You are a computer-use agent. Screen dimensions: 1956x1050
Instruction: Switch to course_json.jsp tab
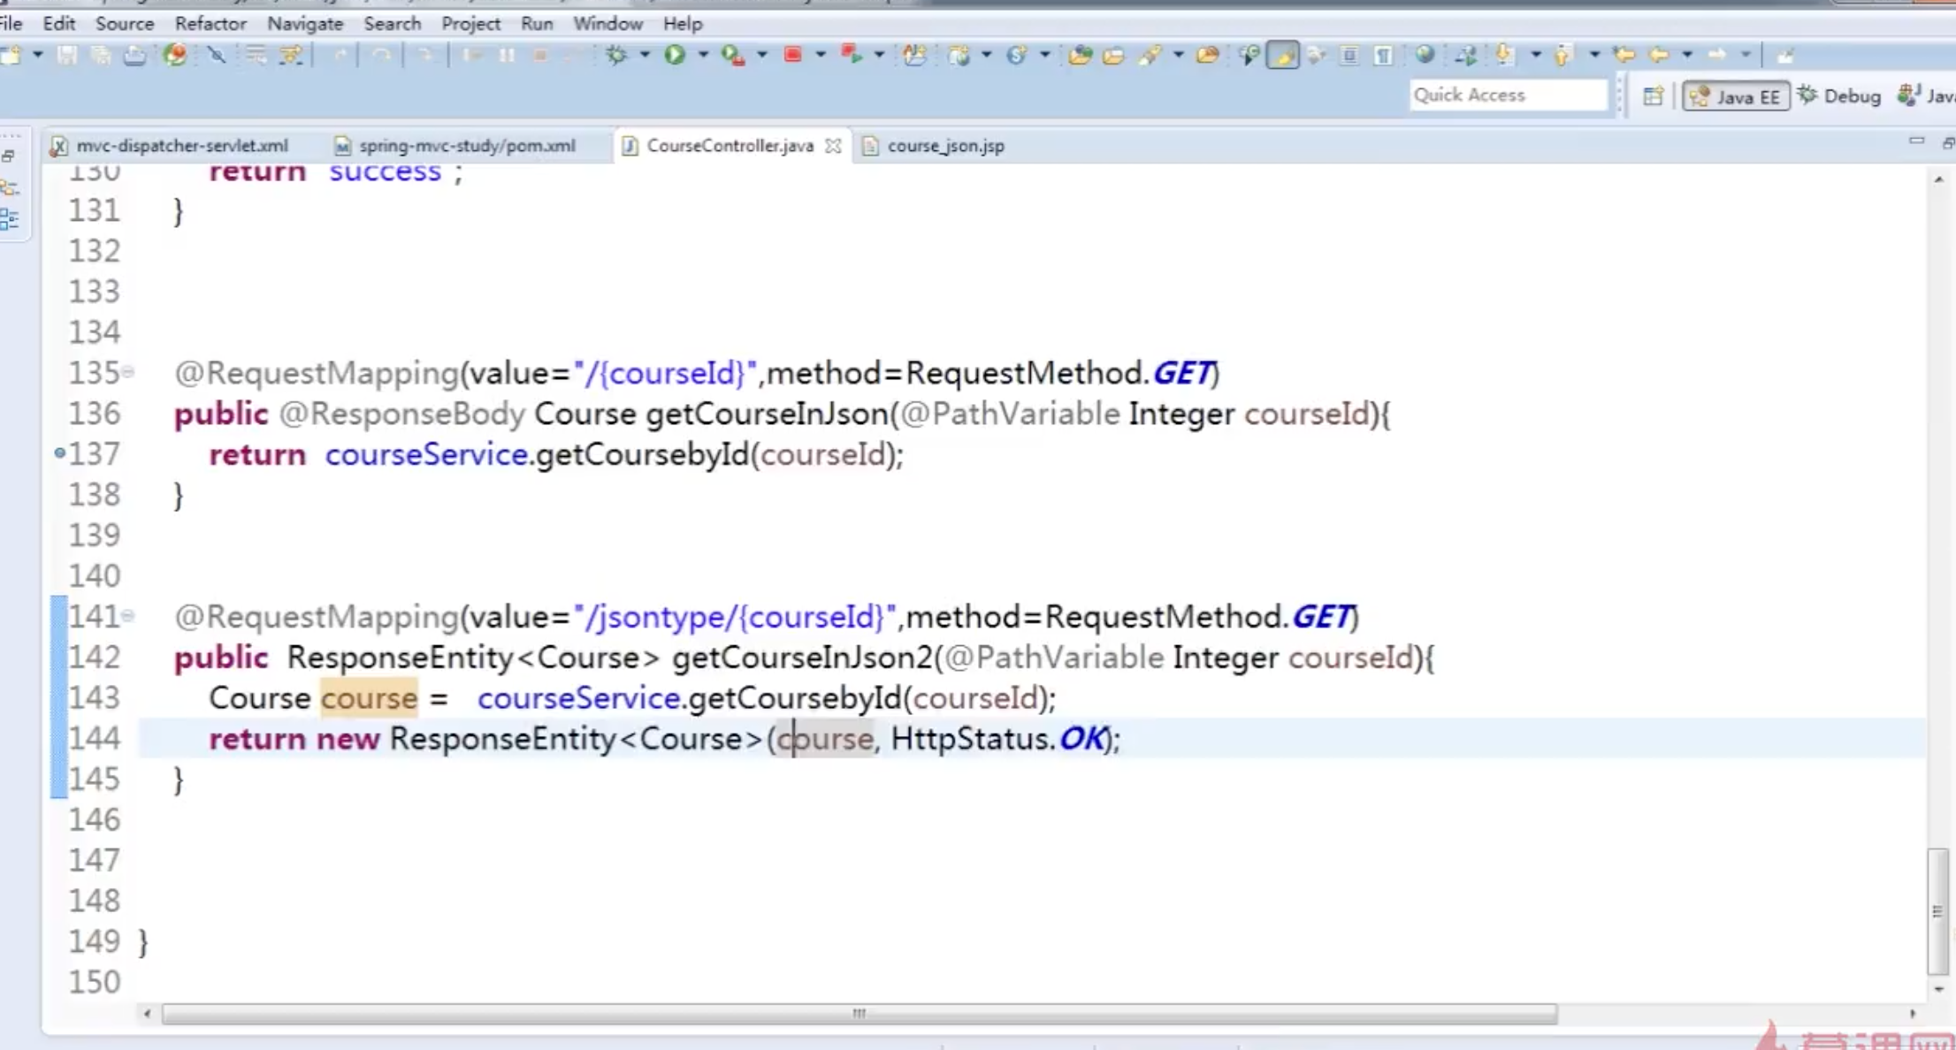tap(935, 146)
